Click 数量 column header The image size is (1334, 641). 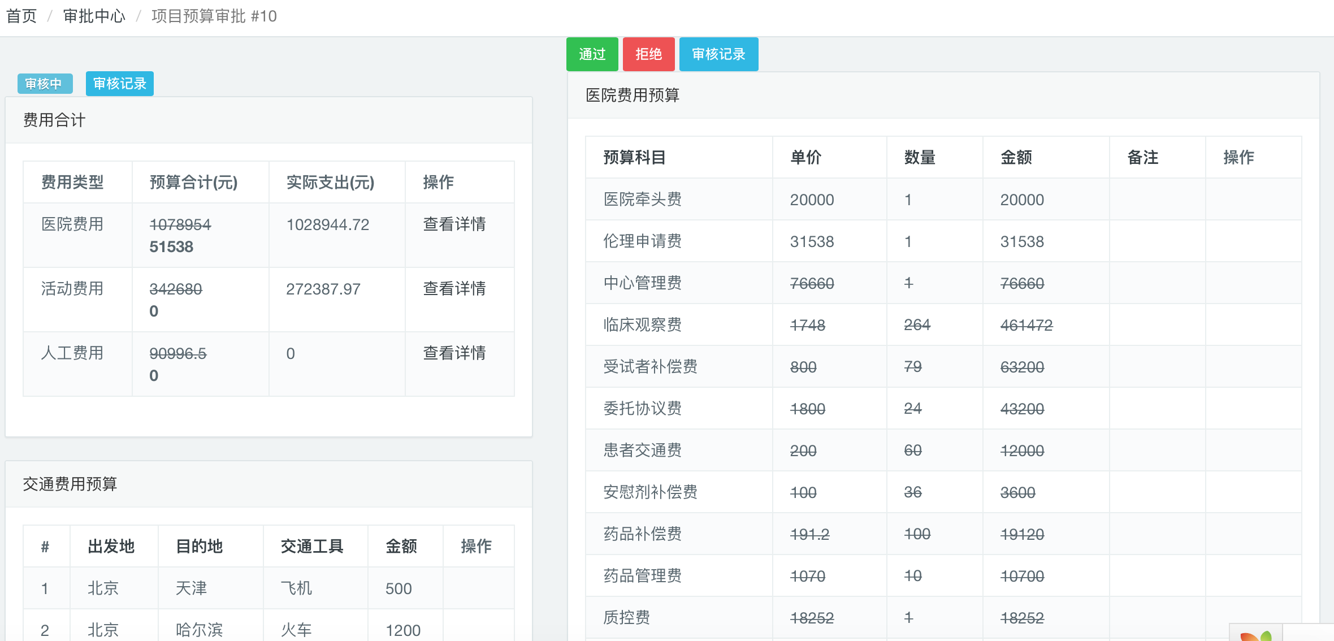pyautogui.click(x=920, y=157)
